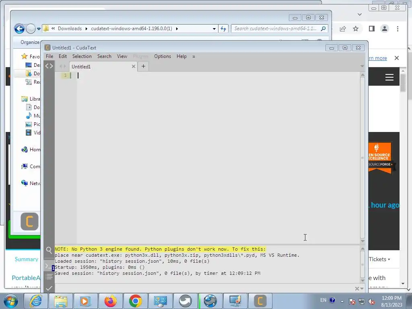Show the output panel list icon
The width and height of the screenshot is (412, 309).
(49, 276)
